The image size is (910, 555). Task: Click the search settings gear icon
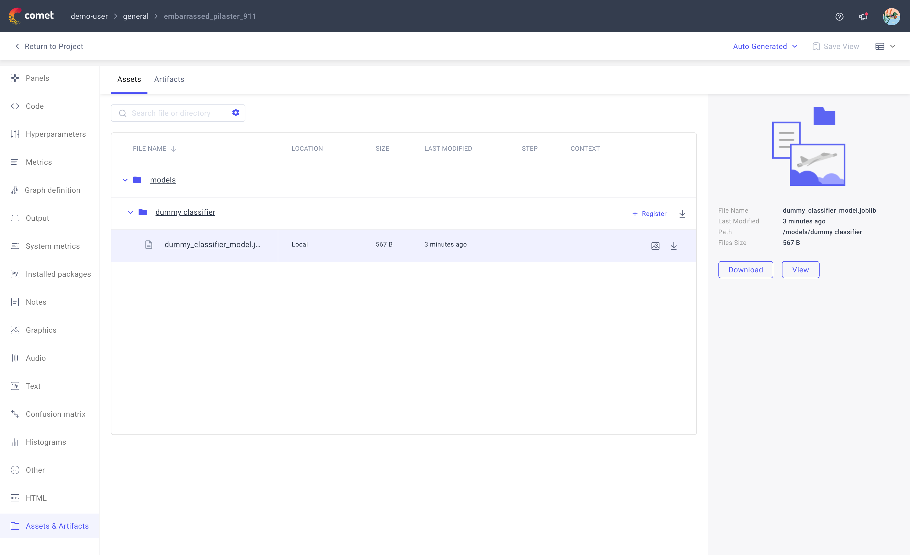pyautogui.click(x=235, y=113)
